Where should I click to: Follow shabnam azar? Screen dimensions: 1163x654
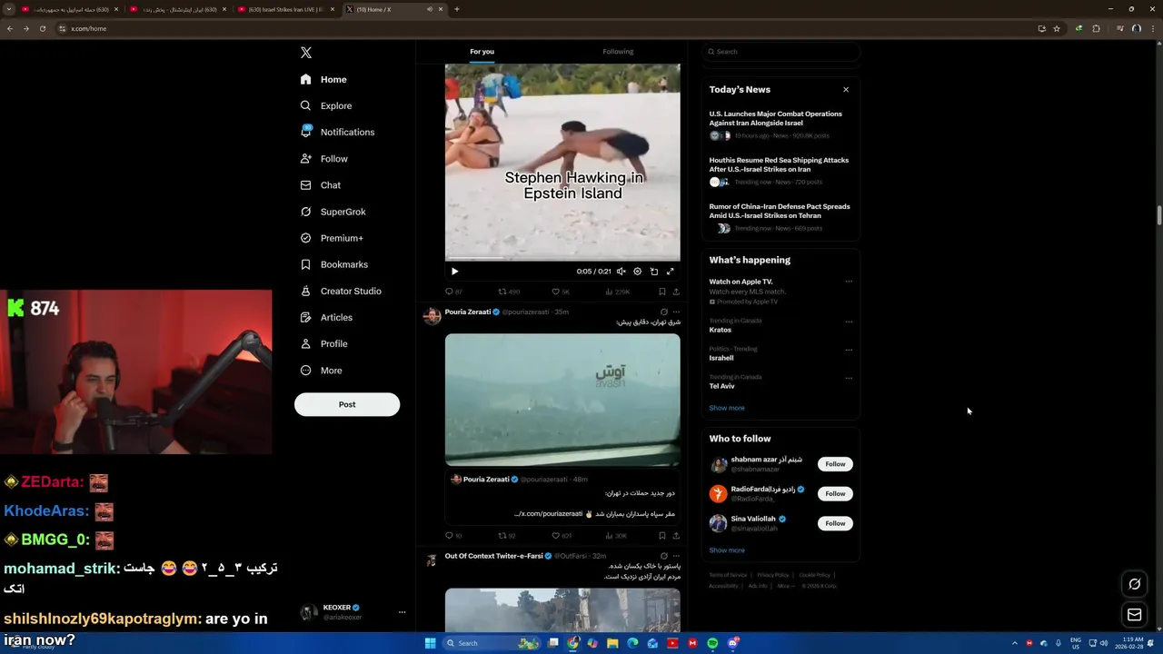coord(835,464)
